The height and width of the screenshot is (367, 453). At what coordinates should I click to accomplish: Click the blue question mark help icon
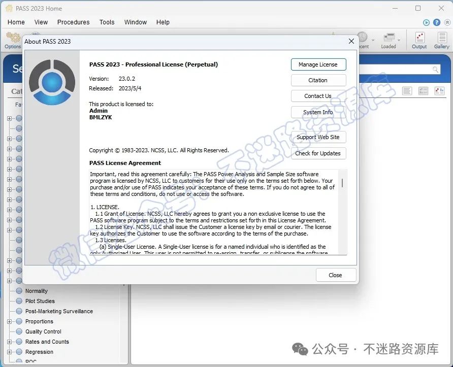[437, 22]
